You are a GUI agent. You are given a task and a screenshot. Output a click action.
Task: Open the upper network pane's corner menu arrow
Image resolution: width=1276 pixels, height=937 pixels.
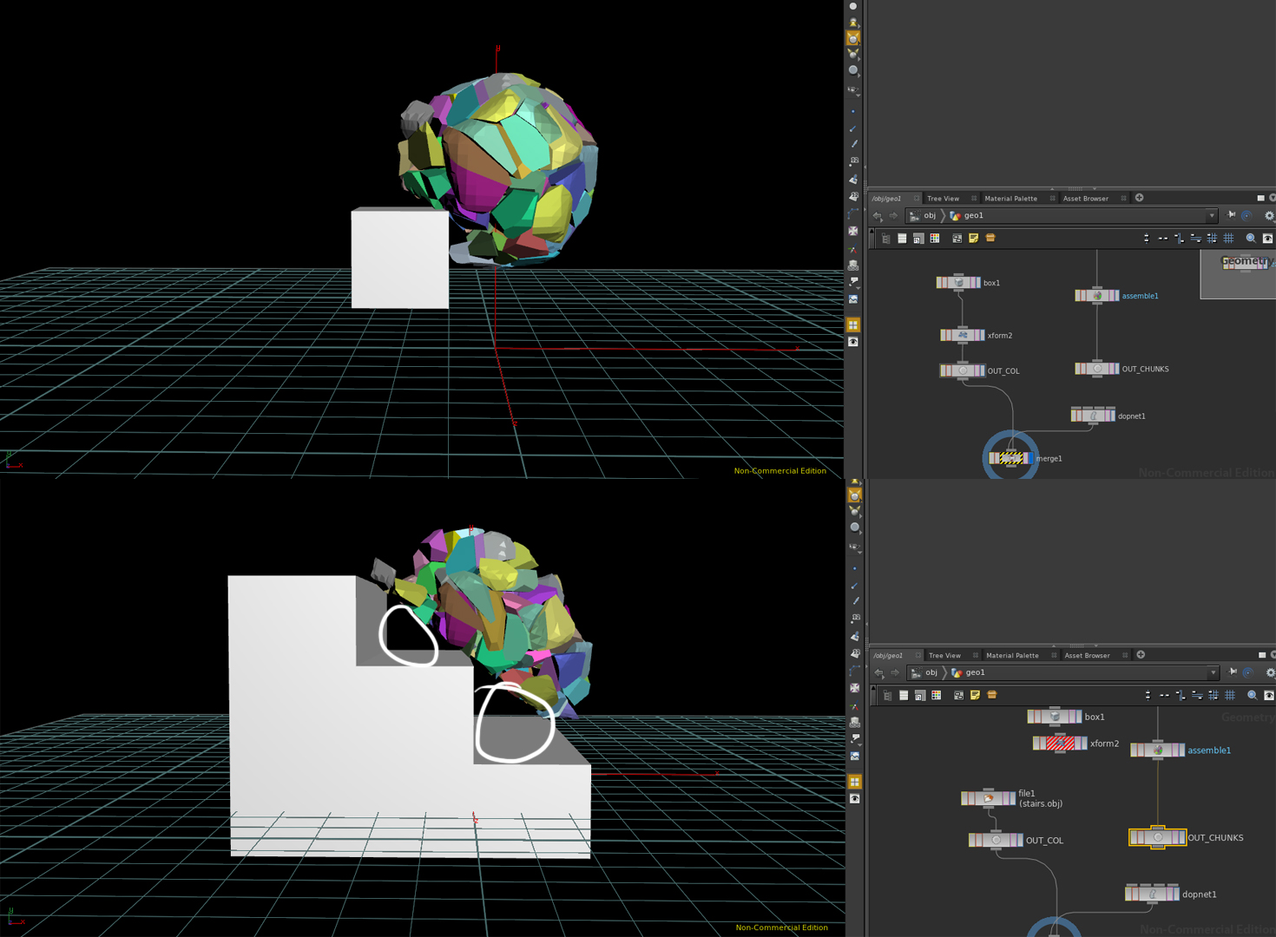click(1273, 198)
